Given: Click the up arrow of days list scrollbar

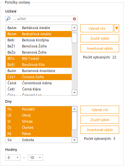Looking at the screenshot, I should click(x=74, y=109).
